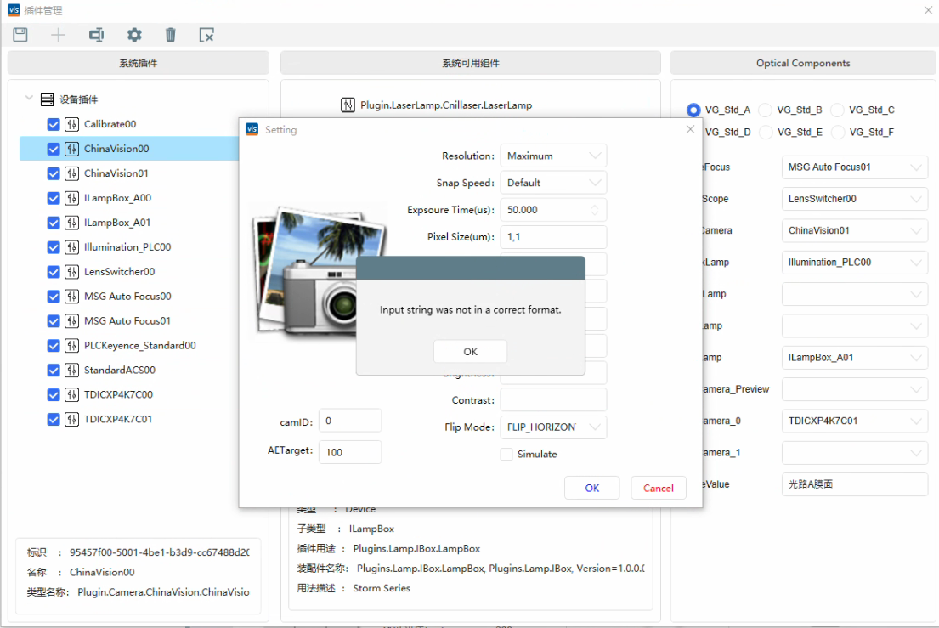This screenshot has width=939, height=628.
Task: Uncheck the ChinaVision00 checkbox
Action: coord(54,149)
